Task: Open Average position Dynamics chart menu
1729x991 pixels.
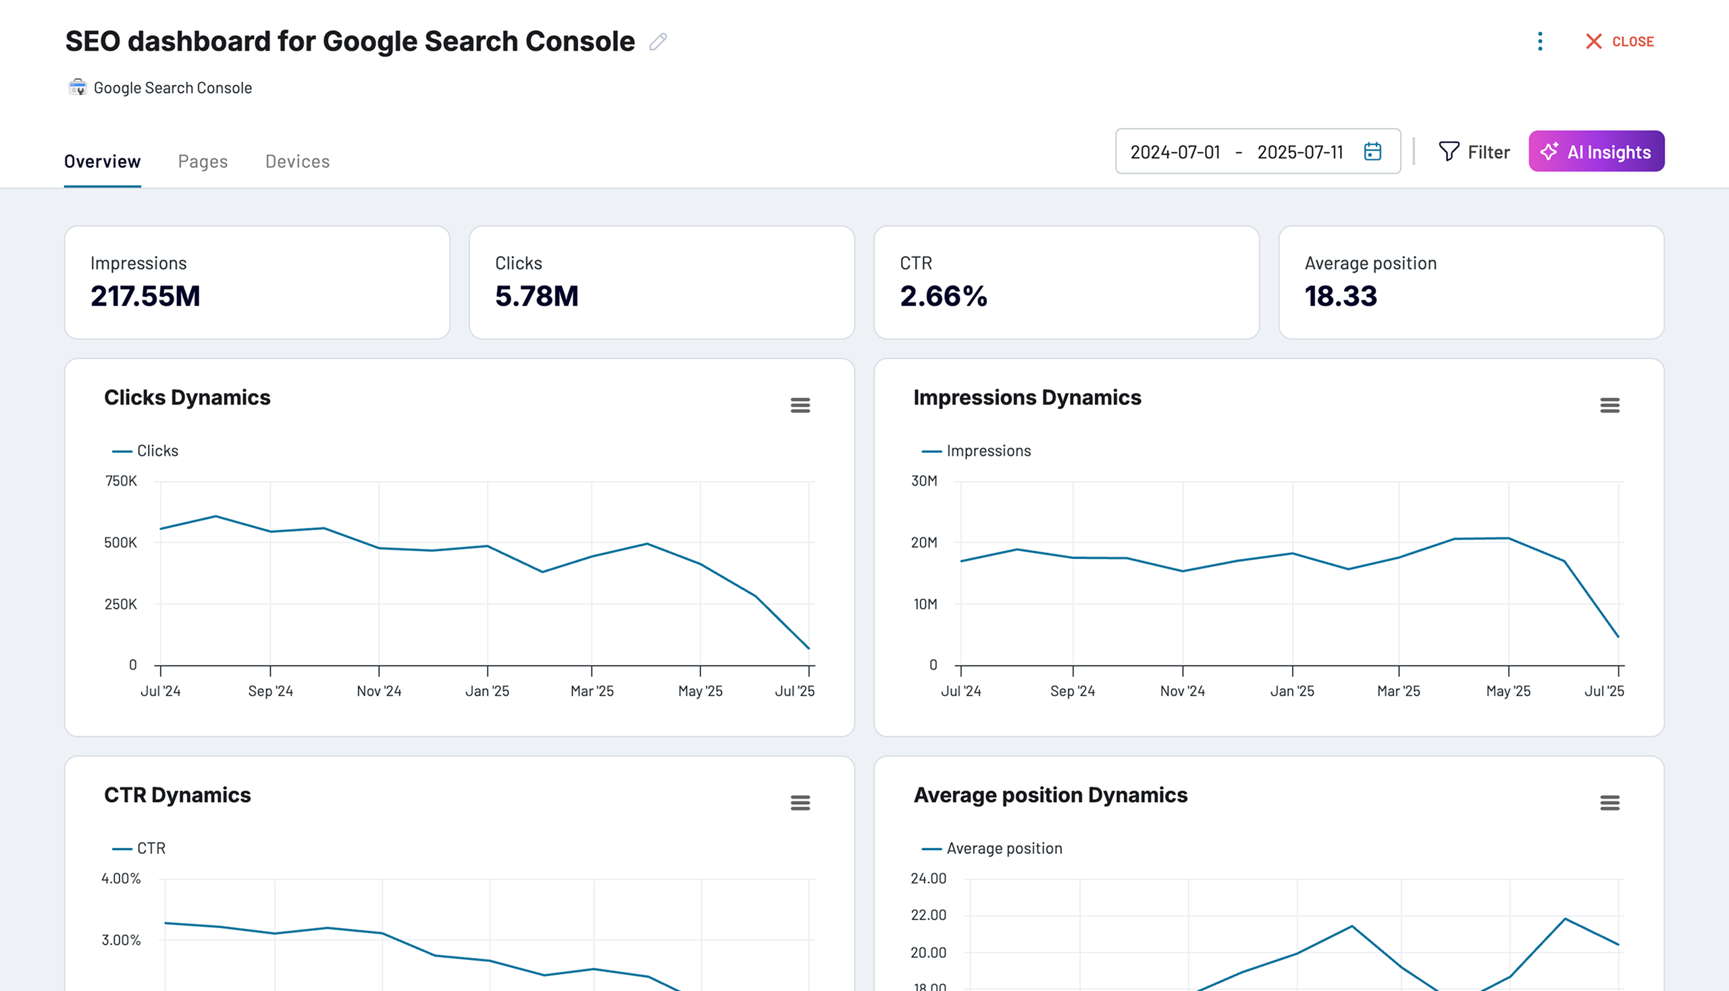Action: point(1610,803)
